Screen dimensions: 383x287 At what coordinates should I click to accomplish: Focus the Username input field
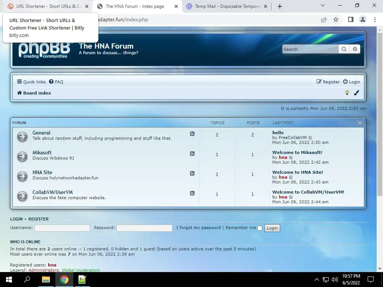click(x=62, y=228)
